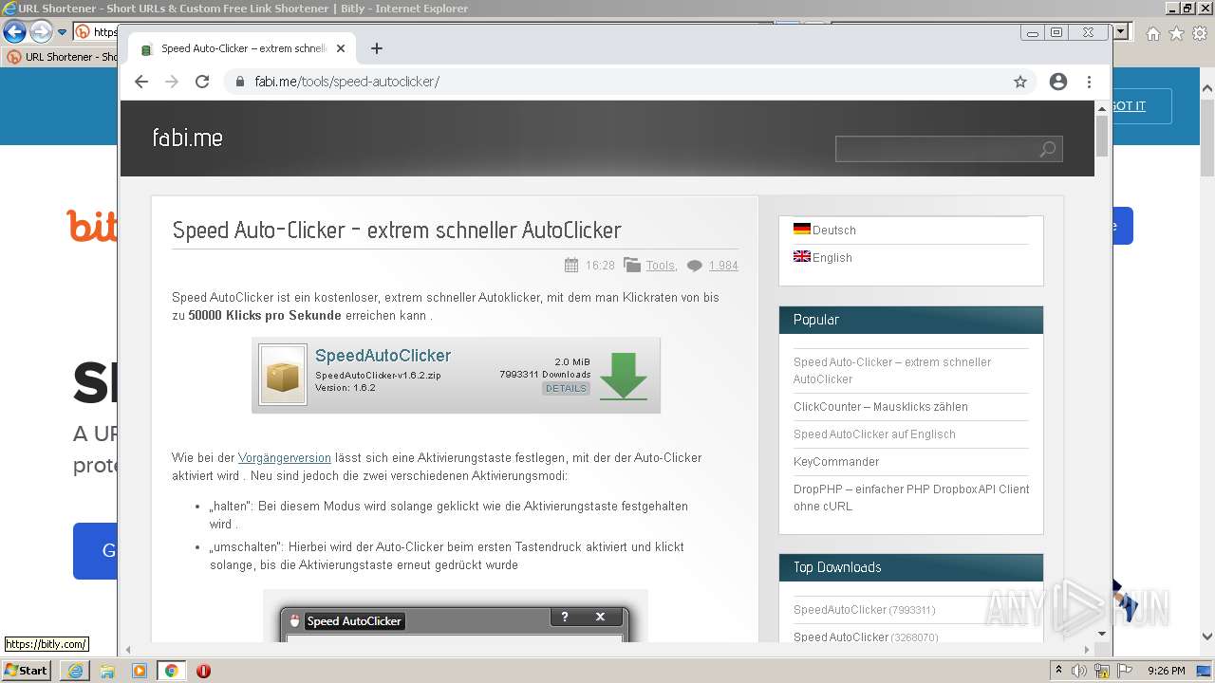Open Internet Explorer from taskbar
Image resolution: width=1215 pixels, height=683 pixels.
[75, 671]
